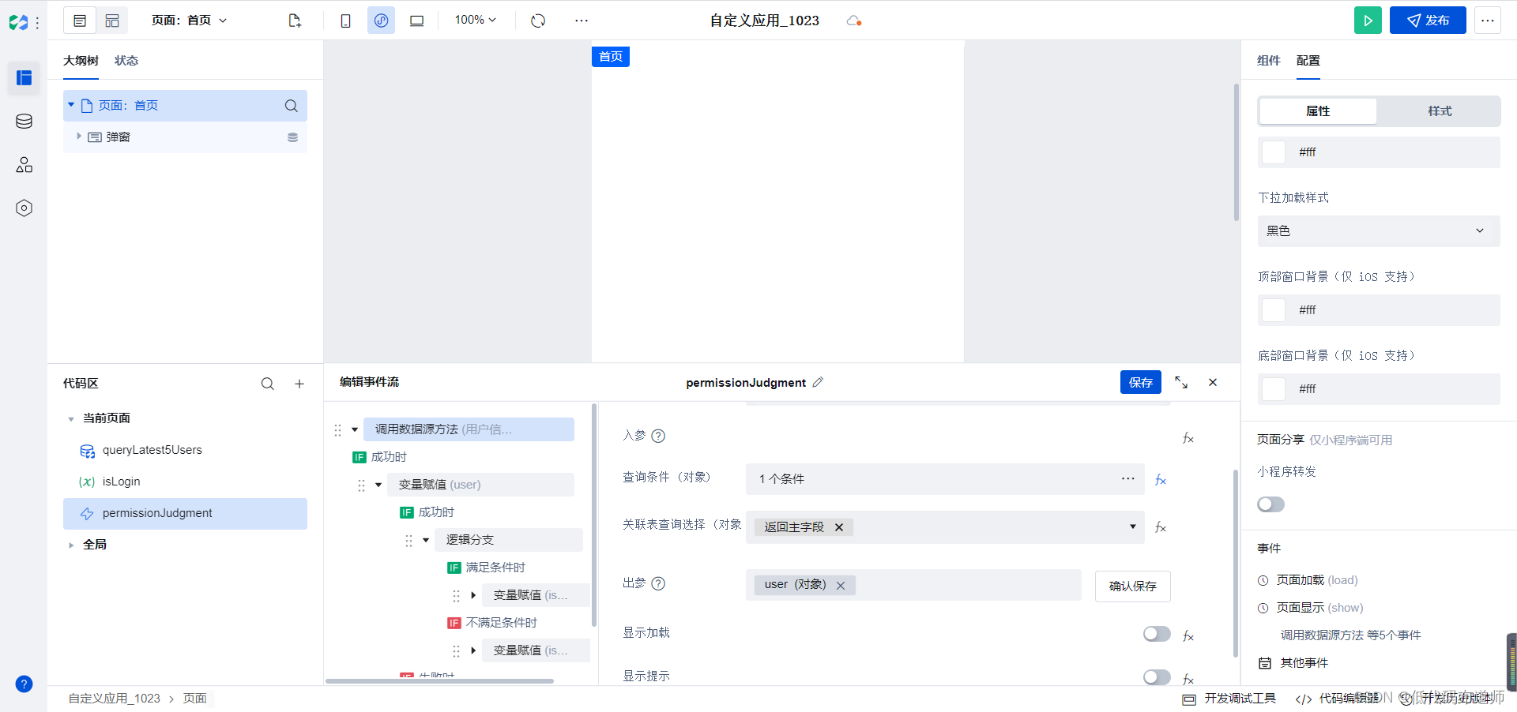Viewport: 1517px width, 712px height.
Task: Click the new page icon in toolbar
Action: click(x=295, y=21)
